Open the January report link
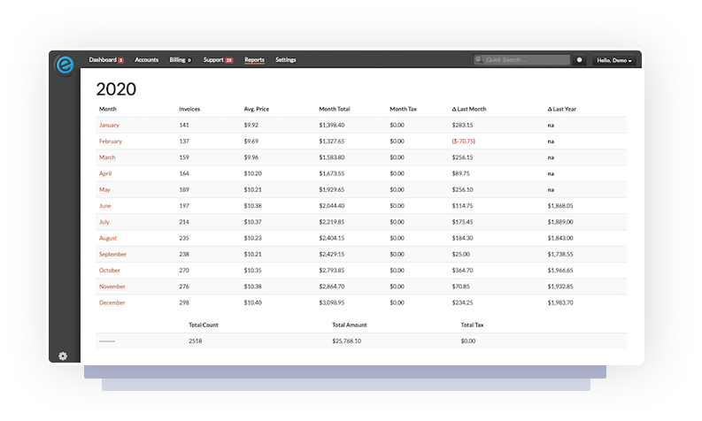This screenshot has width=702, height=421. tap(109, 126)
